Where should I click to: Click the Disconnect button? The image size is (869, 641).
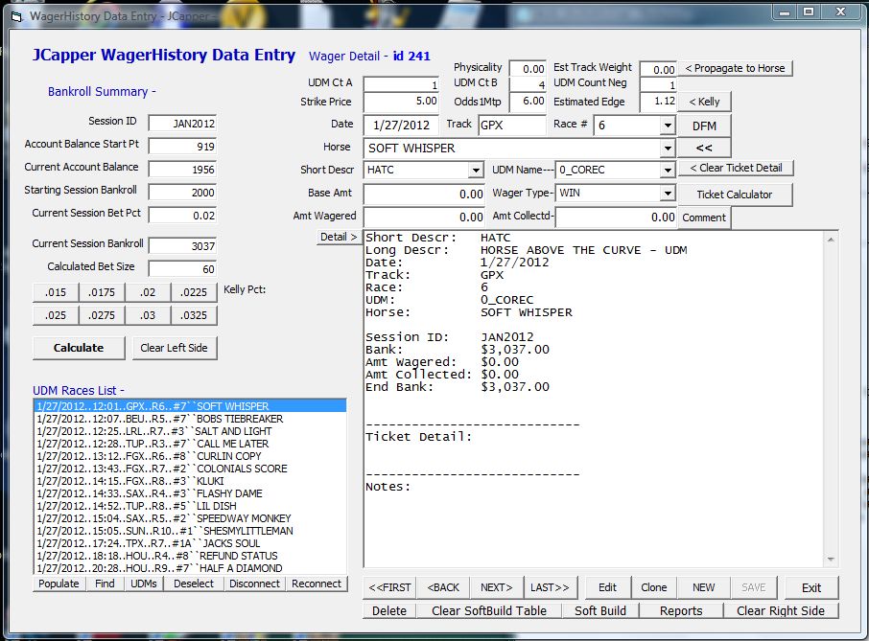pyautogui.click(x=254, y=584)
